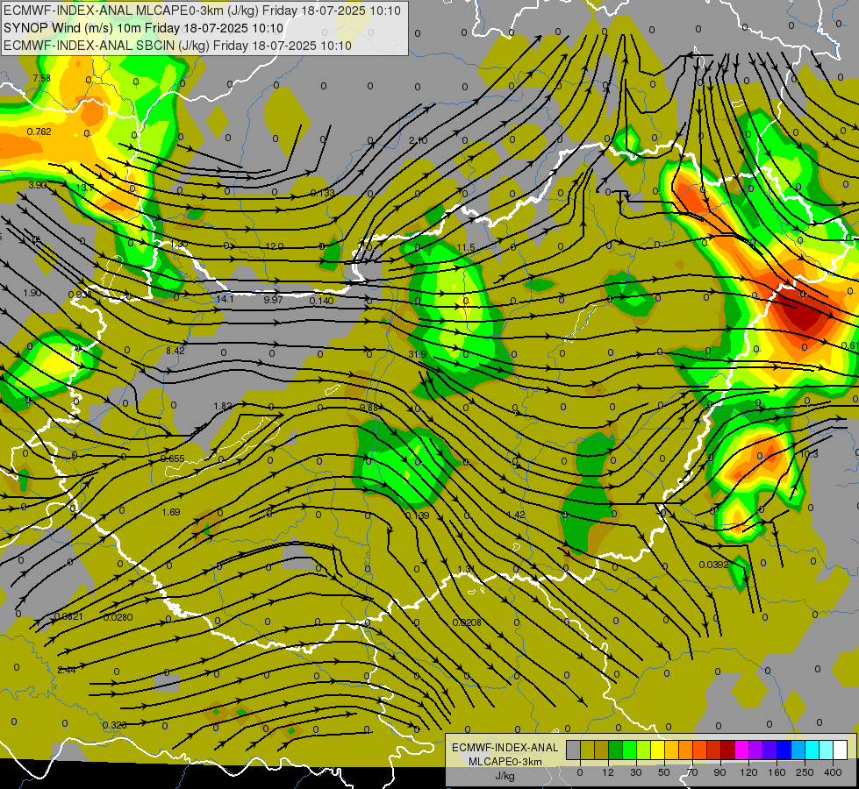The width and height of the screenshot is (859, 789).
Task: Click the SYNOP Wind header line
Action: point(144,28)
